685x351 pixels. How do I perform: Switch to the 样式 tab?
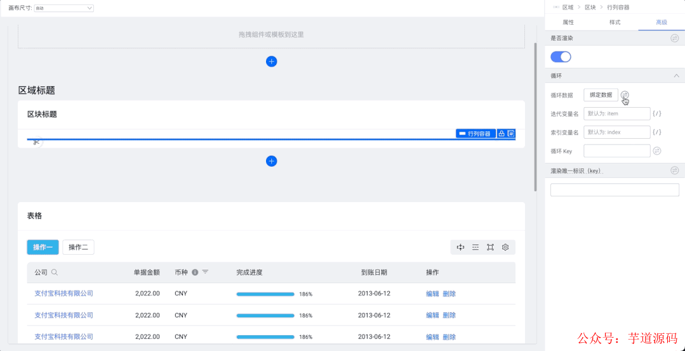coord(615,22)
